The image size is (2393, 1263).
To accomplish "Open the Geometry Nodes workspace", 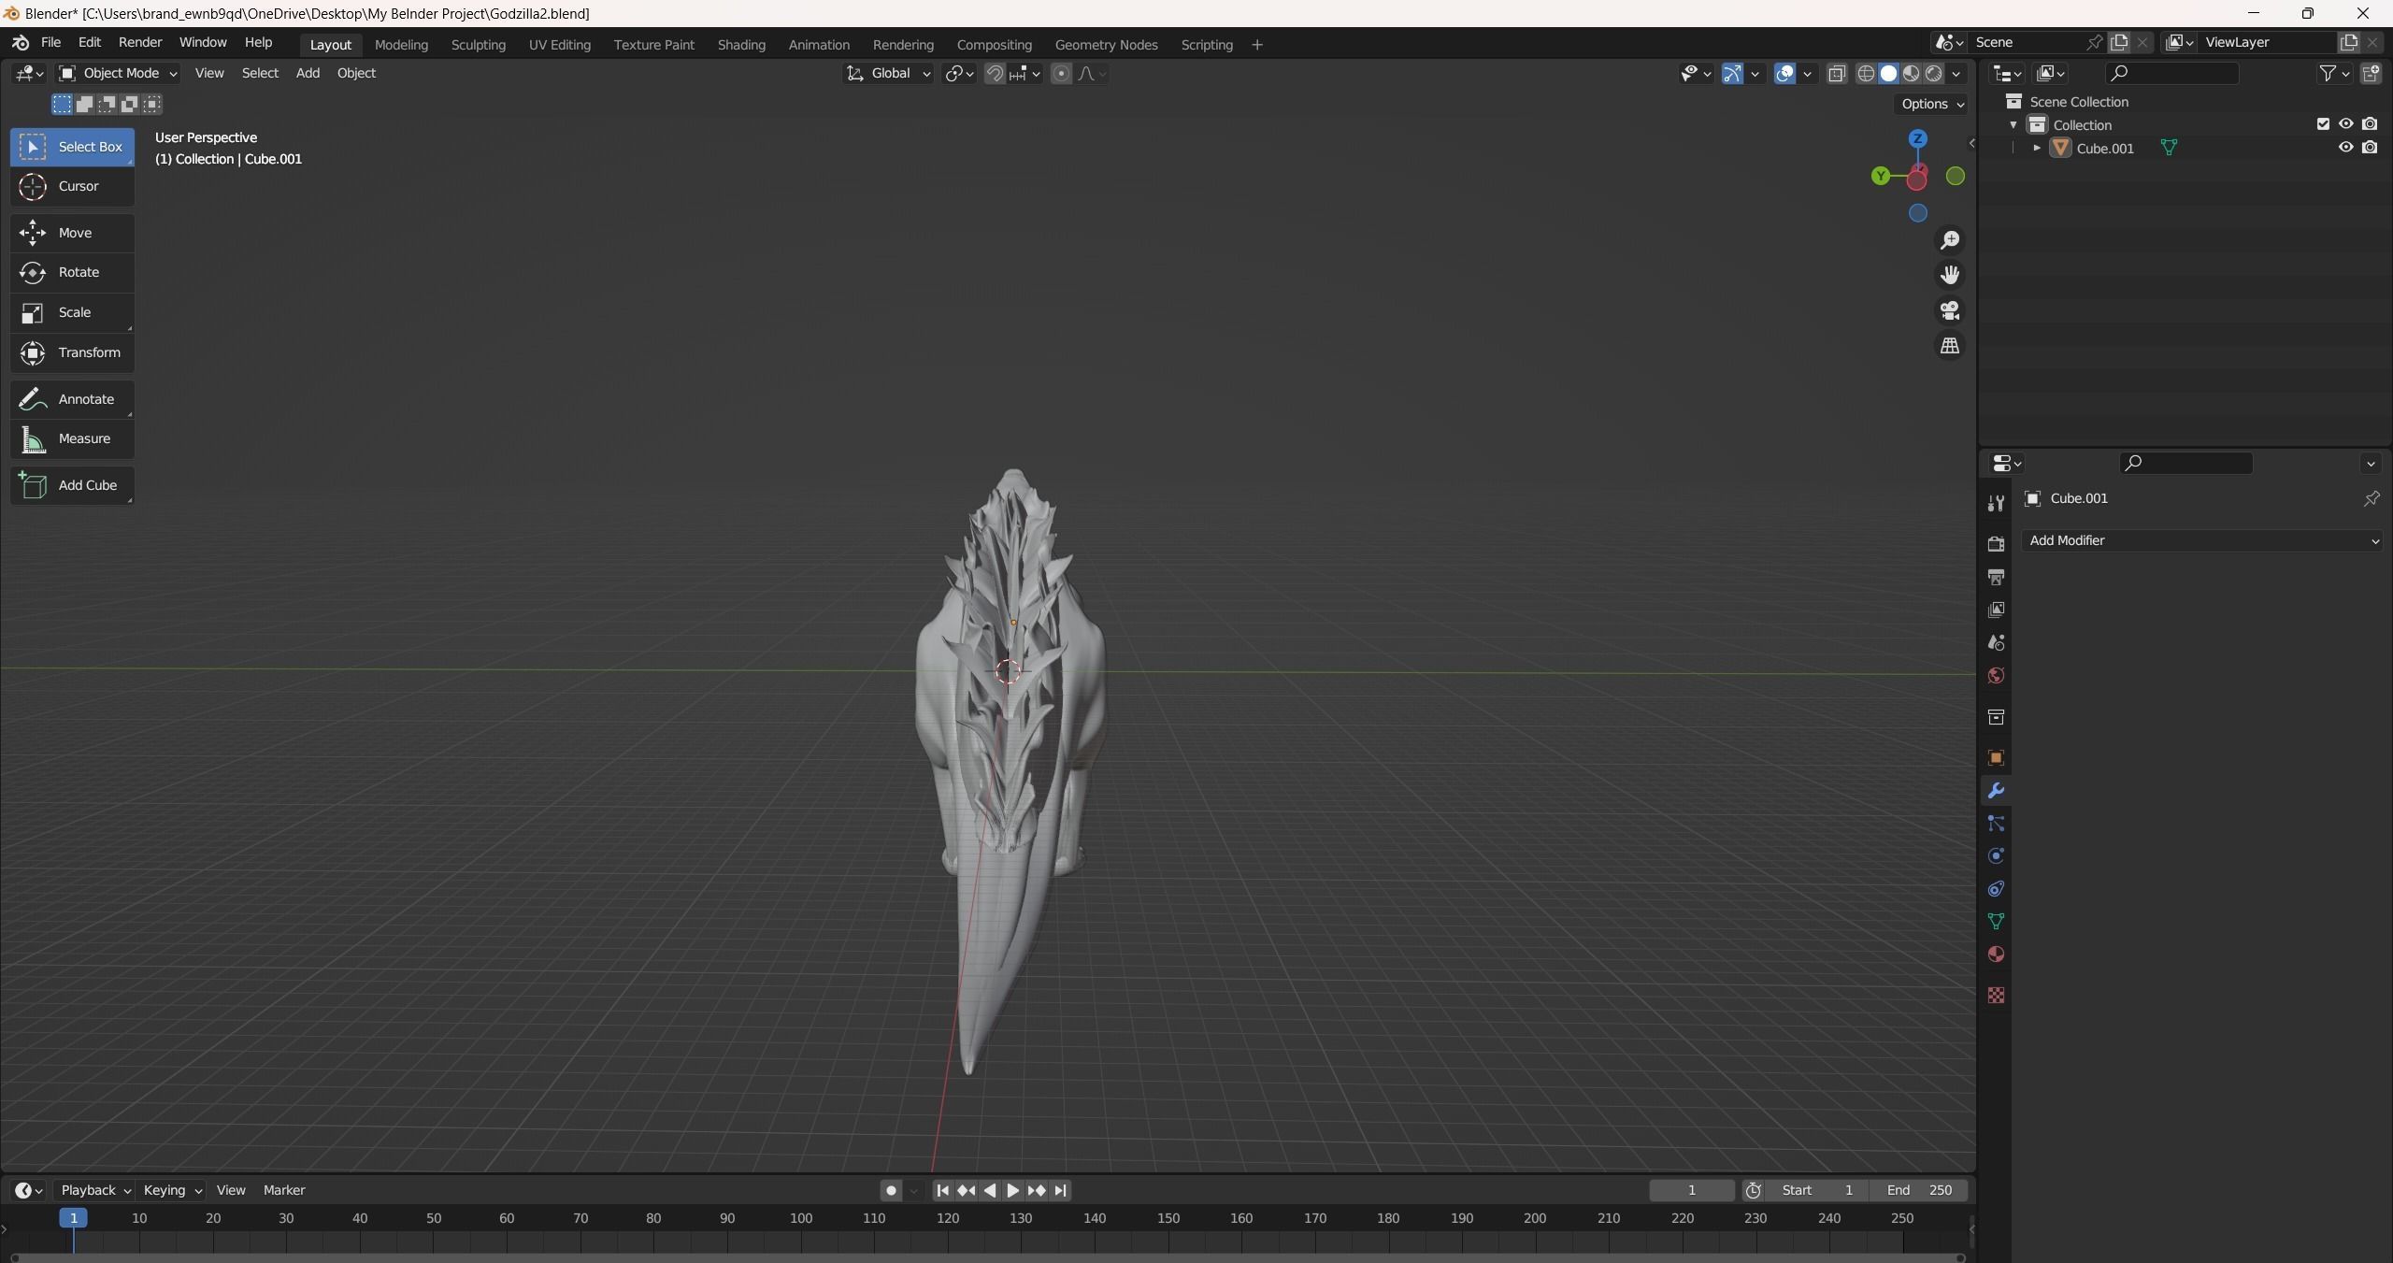I will (x=1106, y=45).
